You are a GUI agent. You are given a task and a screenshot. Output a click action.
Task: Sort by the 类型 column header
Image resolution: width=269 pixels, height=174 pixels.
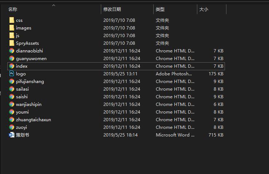pos(160,9)
